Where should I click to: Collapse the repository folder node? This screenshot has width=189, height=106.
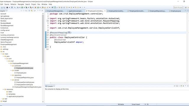tap(11, 75)
